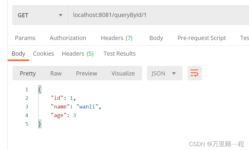Open request Headers (7) tab
The width and height of the screenshot is (249, 150).
[x=117, y=38]
